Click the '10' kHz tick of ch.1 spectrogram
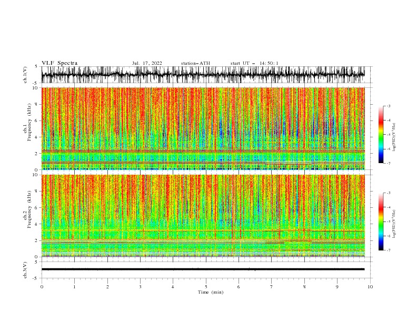Viewport: 417px width, 322px height. click(35, 88)
